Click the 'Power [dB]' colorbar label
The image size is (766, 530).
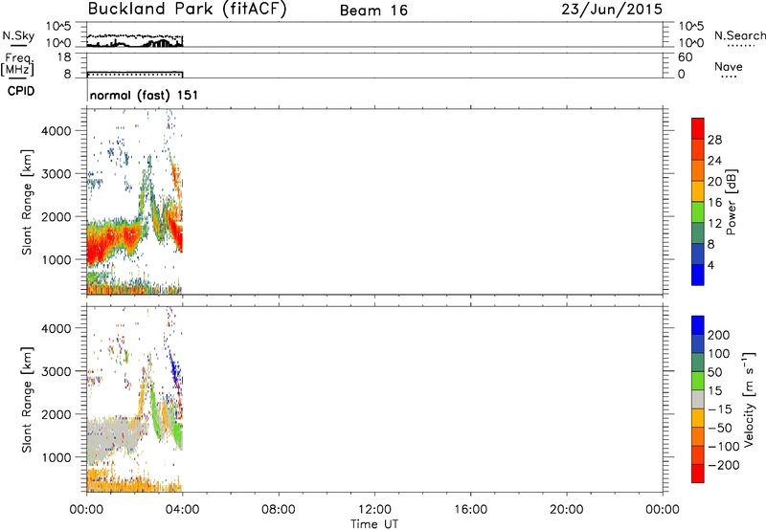point(731,202)
